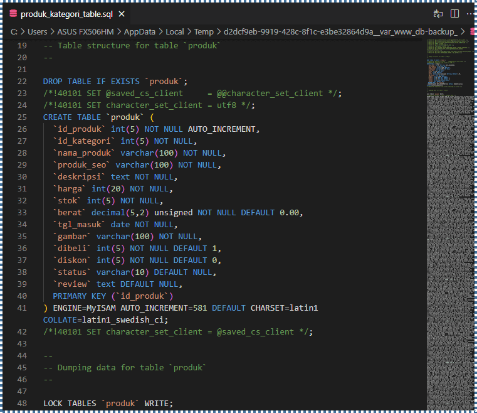Close the produk_kategori_table.sql tab

coord(121,14)
